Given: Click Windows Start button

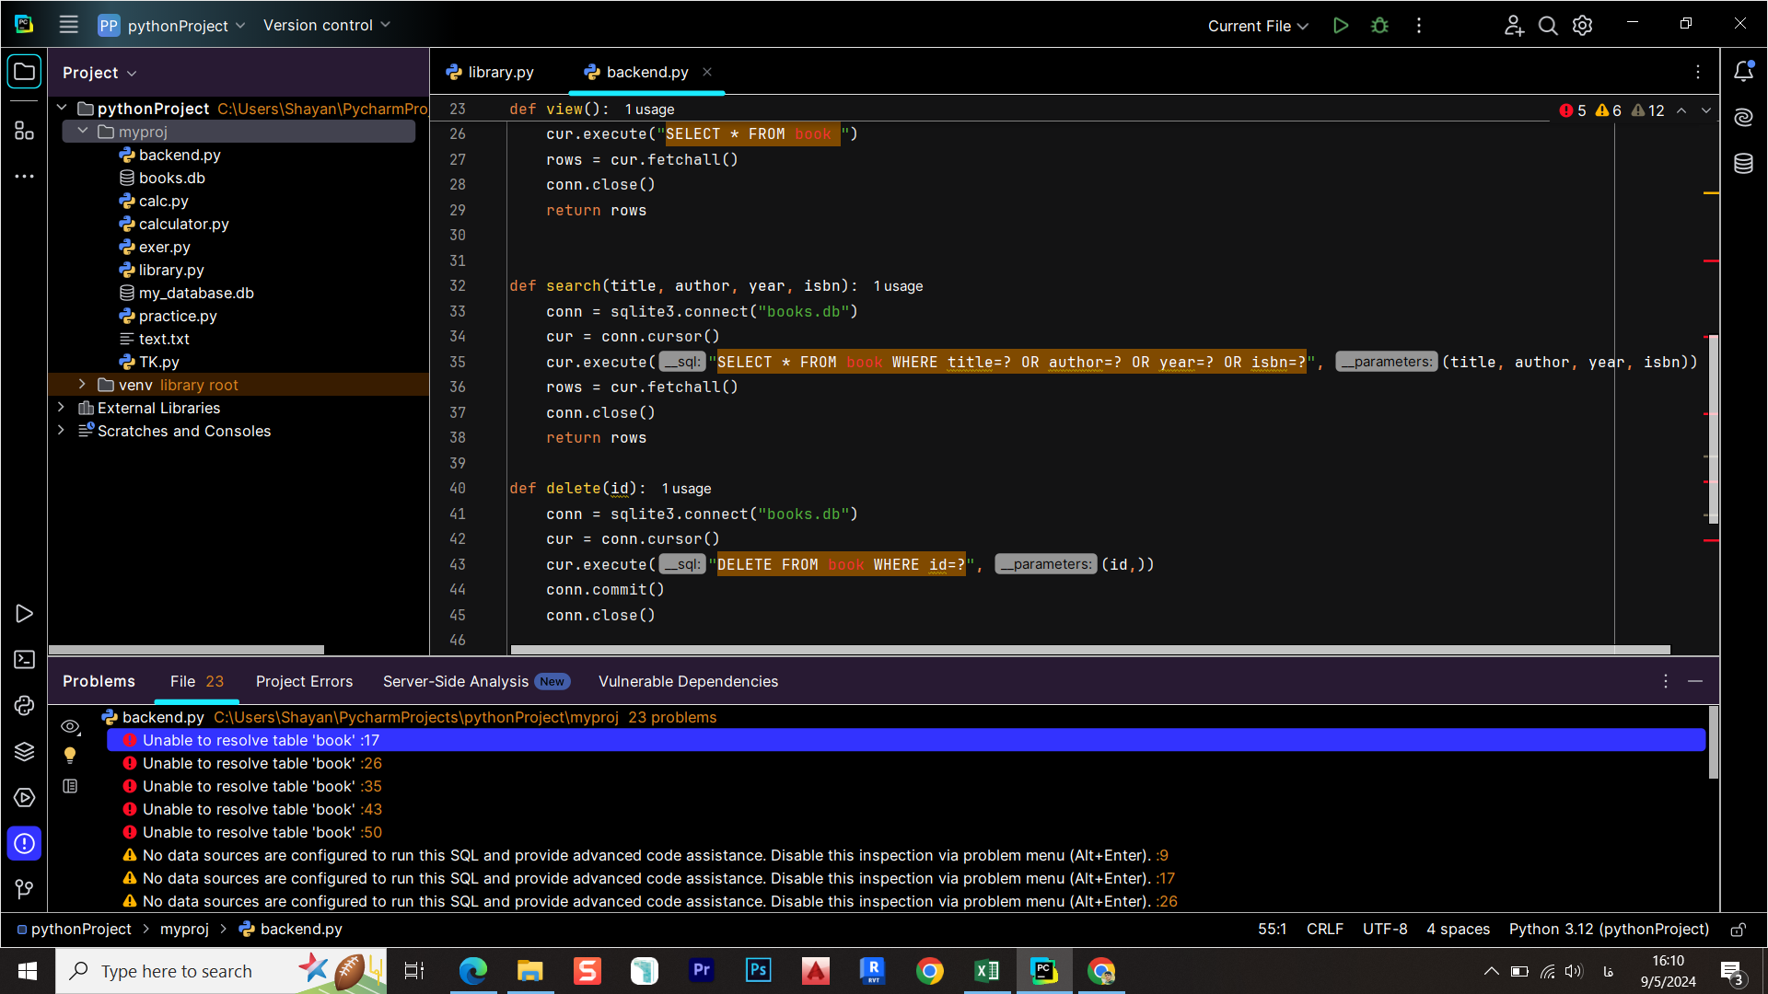Looking at the screenshot, I should [x=28, y=971].
